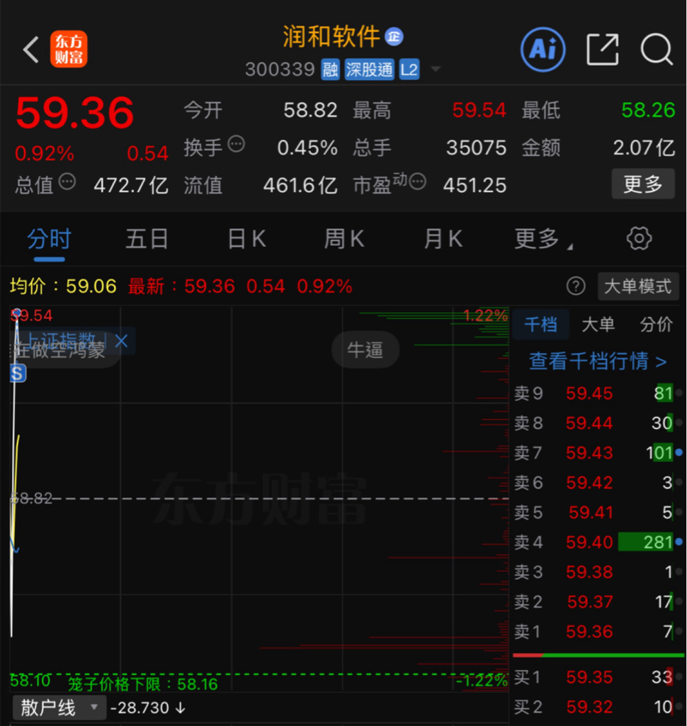Select 卖6 price 59.42

point(589,483)
